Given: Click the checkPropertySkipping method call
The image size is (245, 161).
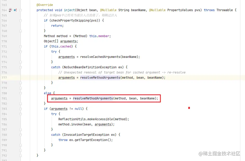Looking at the screenshot, I should tap(70, 20).
